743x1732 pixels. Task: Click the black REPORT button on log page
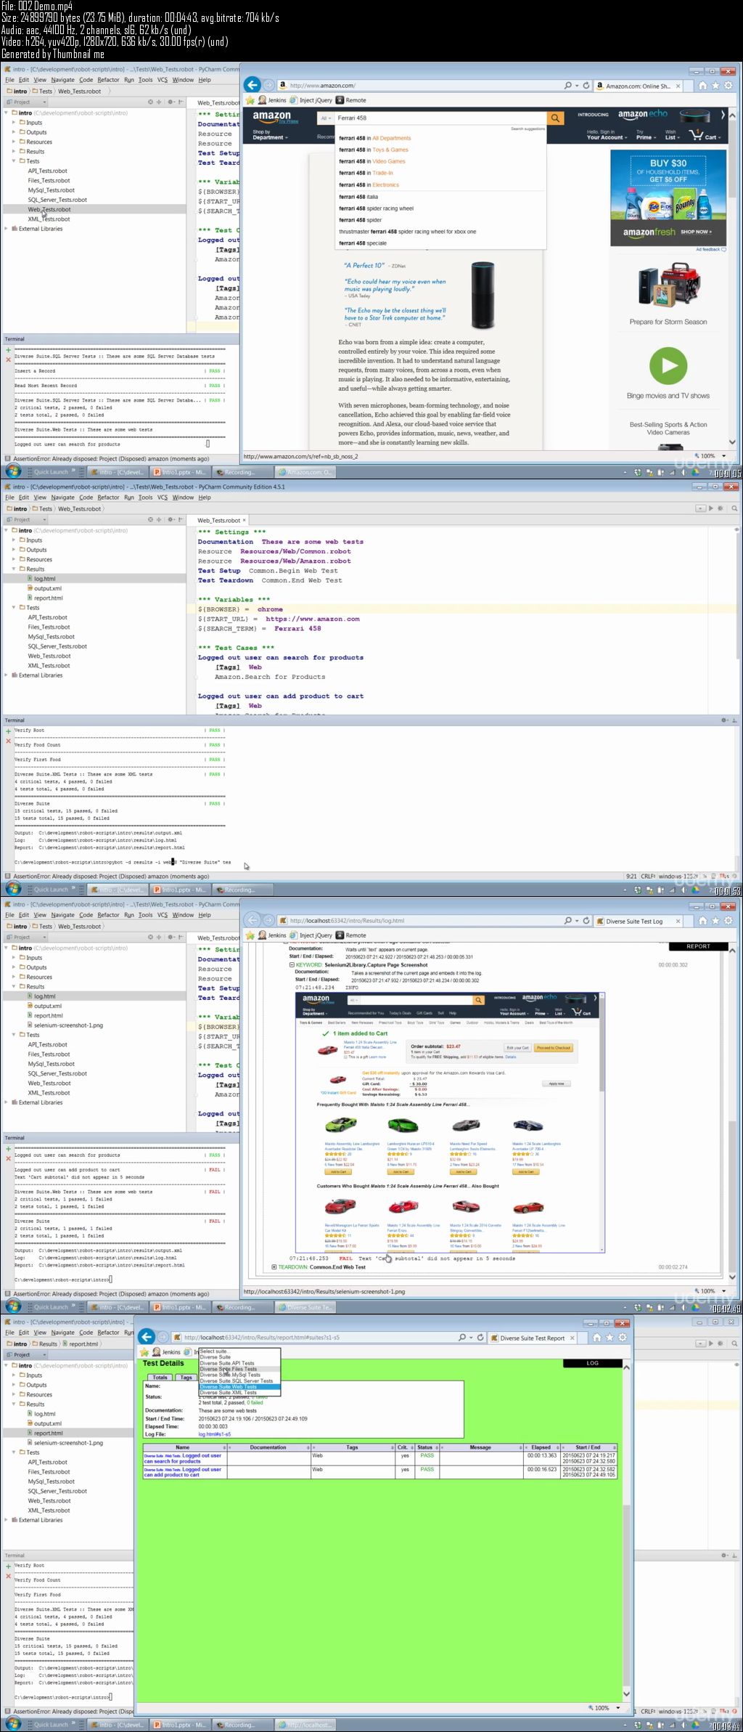click(x=698, y=946)
